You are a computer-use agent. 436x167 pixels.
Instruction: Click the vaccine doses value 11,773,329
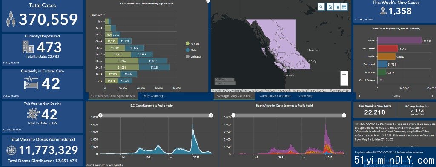49,150
